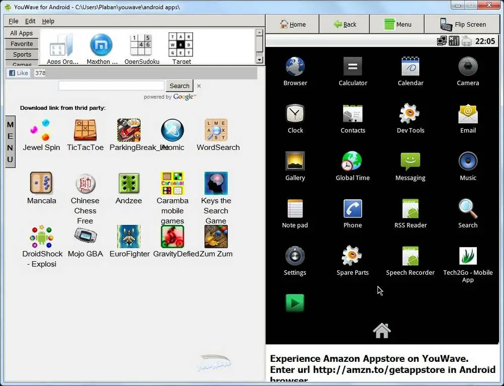Launch the Music app
This screenshot has width=504, height=386.
468,161
